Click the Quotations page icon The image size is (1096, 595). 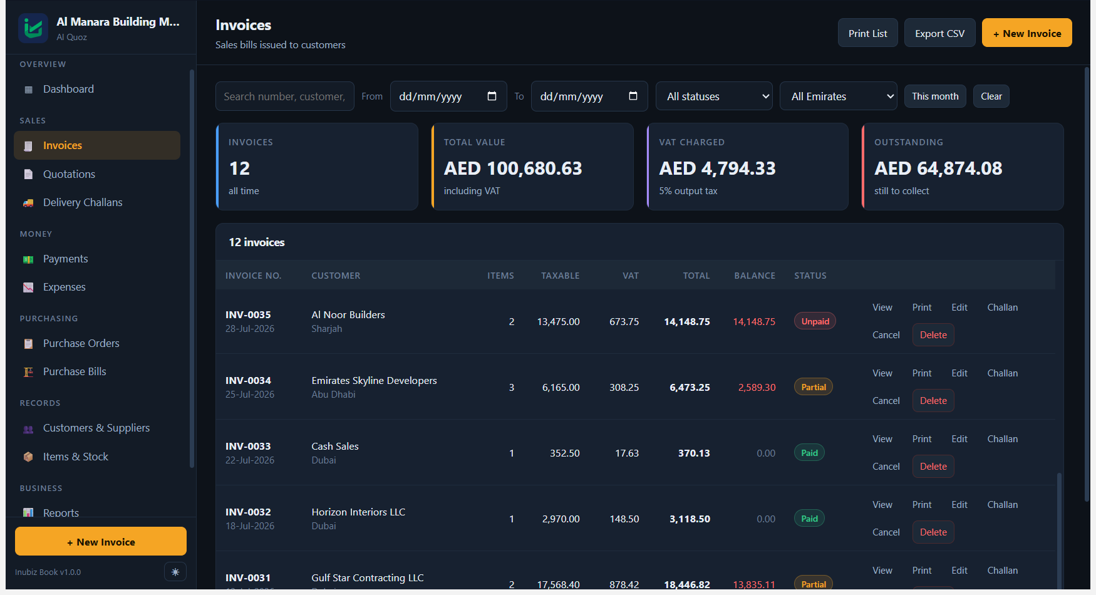[28, 174]
